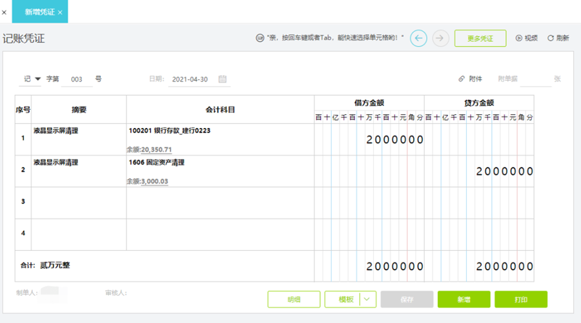Image resolution: width=581 pixels, height=323 pixels.
Task: Edit voucher number field 003
Action: 77,79
